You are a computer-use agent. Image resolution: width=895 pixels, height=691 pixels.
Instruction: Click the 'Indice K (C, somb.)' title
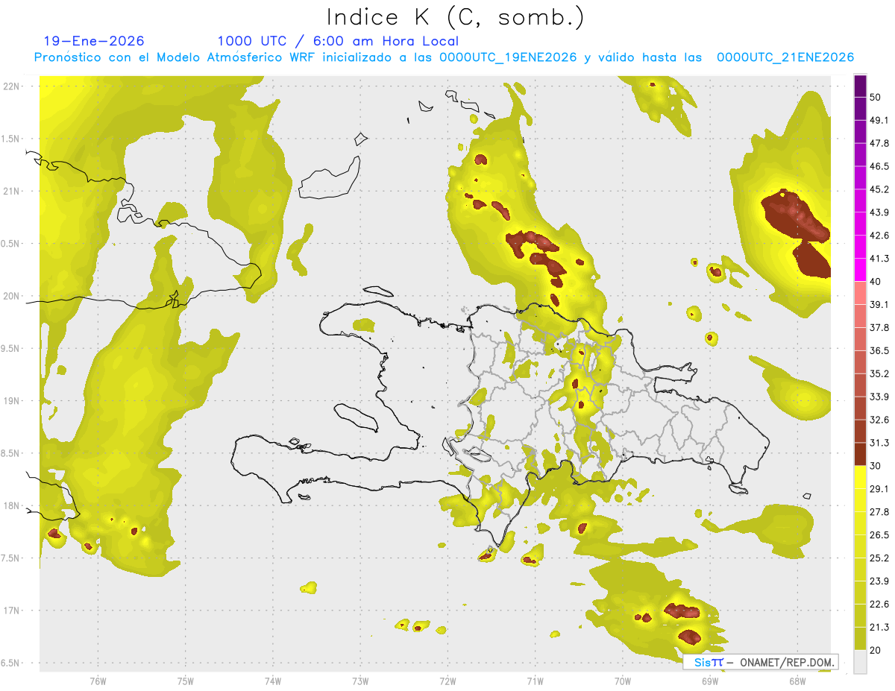456,18
